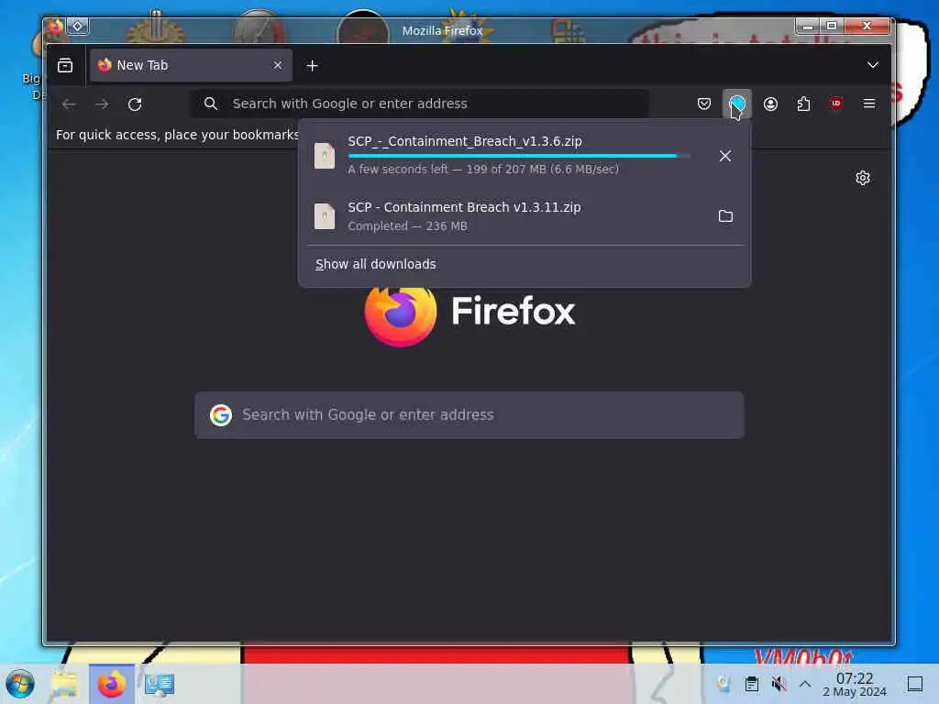Screen dimensions: 939x704
Task: Go forward one page
Action: 102,104
